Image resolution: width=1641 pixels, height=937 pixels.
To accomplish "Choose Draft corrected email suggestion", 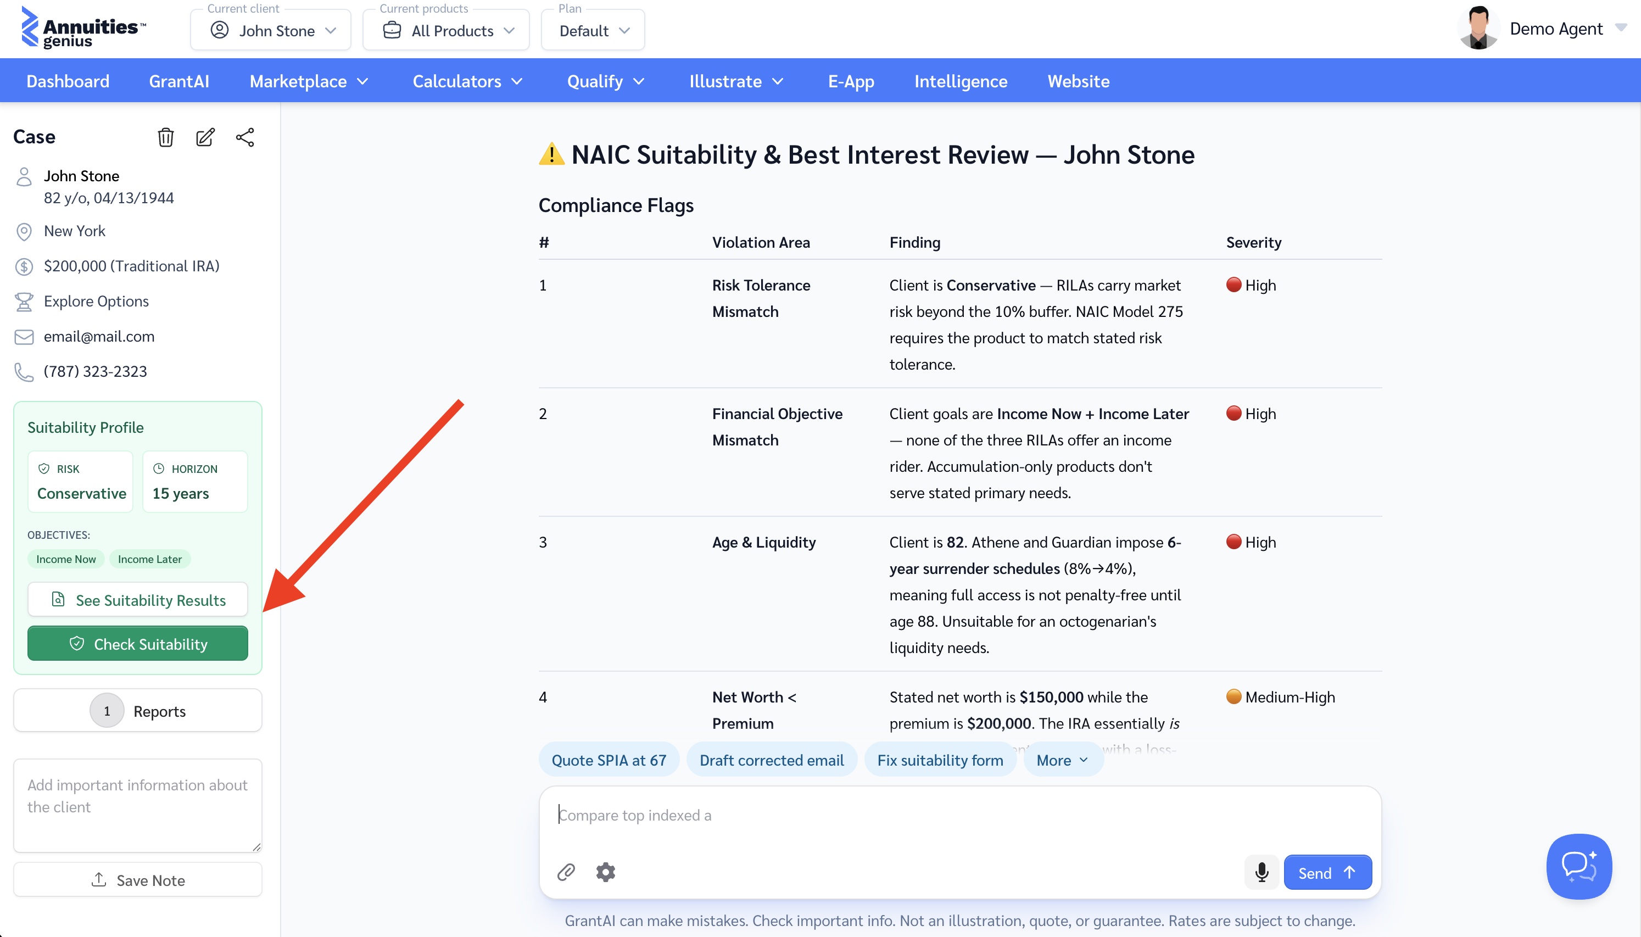I will click(x=771, y=760).
